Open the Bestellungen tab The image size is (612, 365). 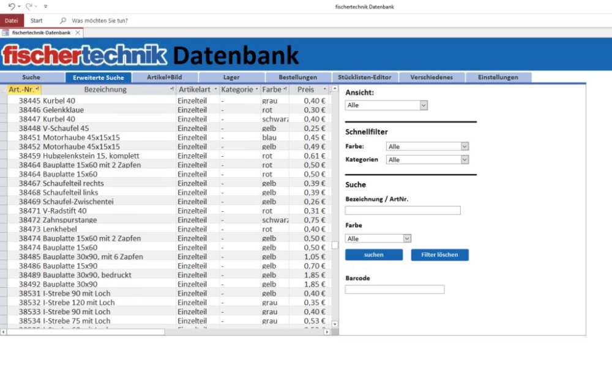pos(298,77)
